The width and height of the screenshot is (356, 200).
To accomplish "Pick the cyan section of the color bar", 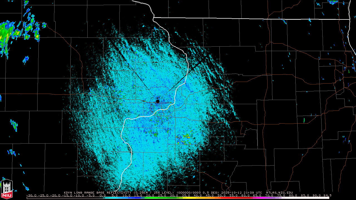I will [117, 198].
